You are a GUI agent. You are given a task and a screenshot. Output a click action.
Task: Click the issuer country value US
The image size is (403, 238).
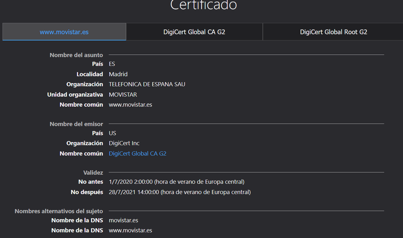pos(112,133)
